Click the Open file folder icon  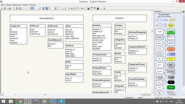click(x=5, y=8)
